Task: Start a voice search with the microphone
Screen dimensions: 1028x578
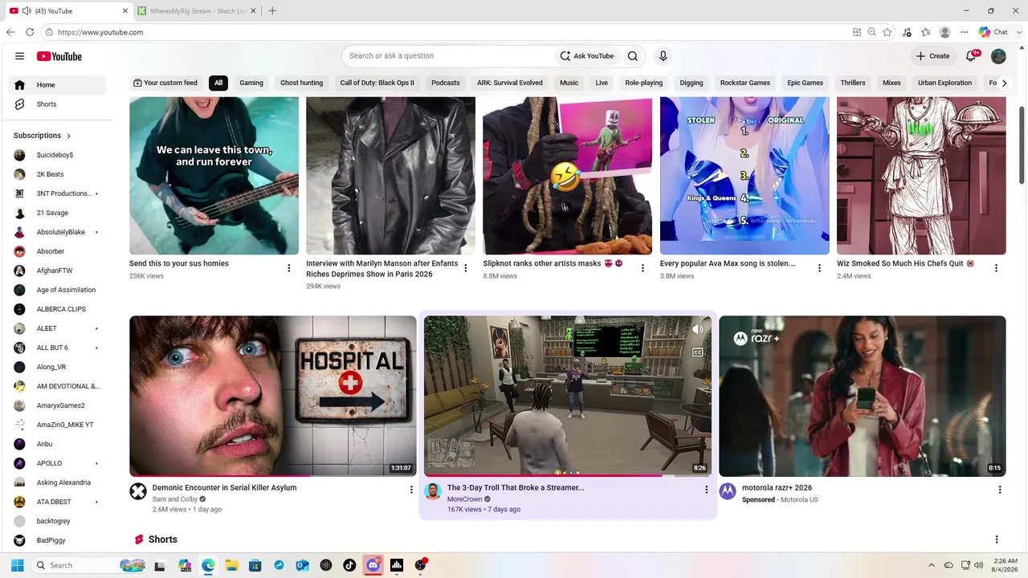Action: 663,56
